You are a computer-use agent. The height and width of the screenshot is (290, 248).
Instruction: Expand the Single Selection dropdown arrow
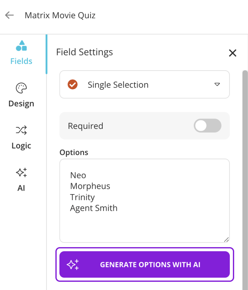click(x=217, y=84)
